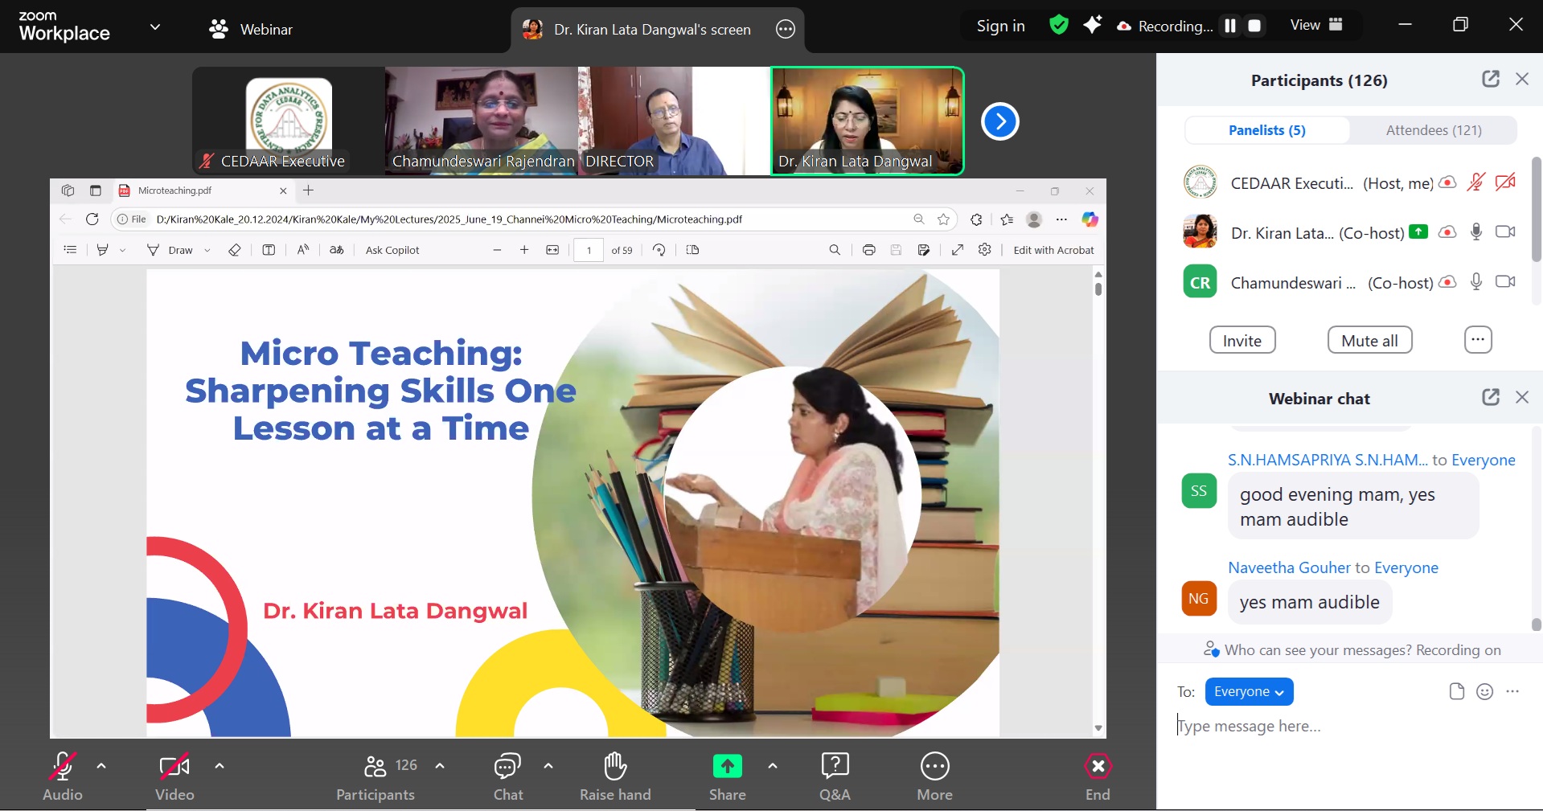
Task: Click the webinar chat scrollbar
Action: click(1536, 624)
